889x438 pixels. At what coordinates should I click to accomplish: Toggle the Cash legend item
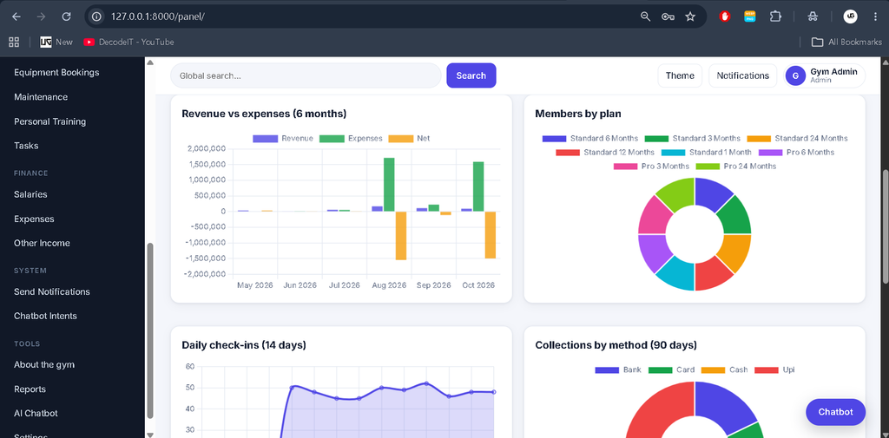(725, 370)
